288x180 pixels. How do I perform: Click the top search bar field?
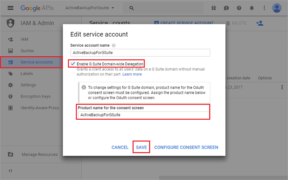pos(163,8)
